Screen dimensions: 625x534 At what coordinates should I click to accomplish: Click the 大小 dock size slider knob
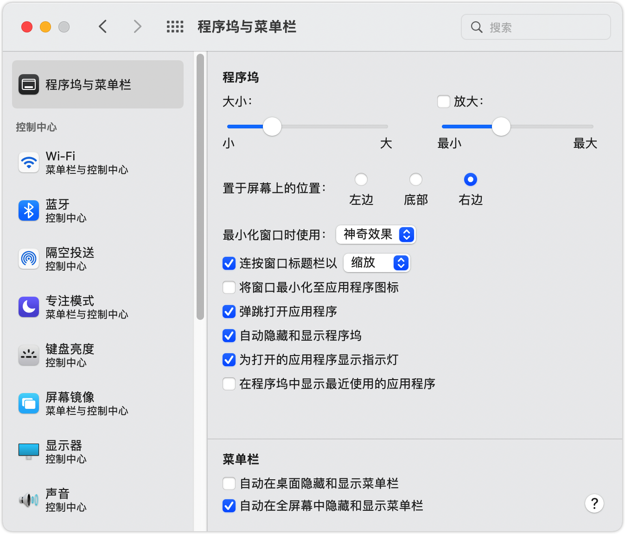coord(272,127)
